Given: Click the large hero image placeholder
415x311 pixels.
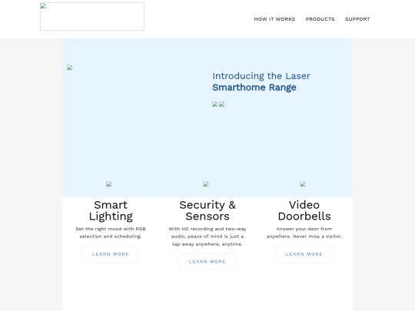Looking at the screenshot, I should tap(70, 68).
